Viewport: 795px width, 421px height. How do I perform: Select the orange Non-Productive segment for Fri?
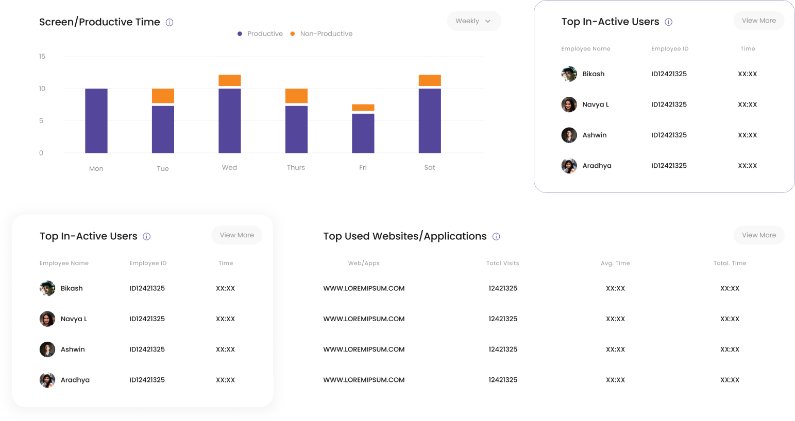pos(363,108)
